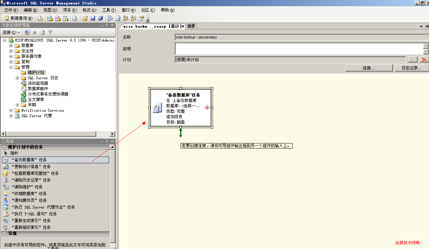This screenshot has height=249, width=429.
Task: Open the 工具 menu
Action: [x=109, y=10]
